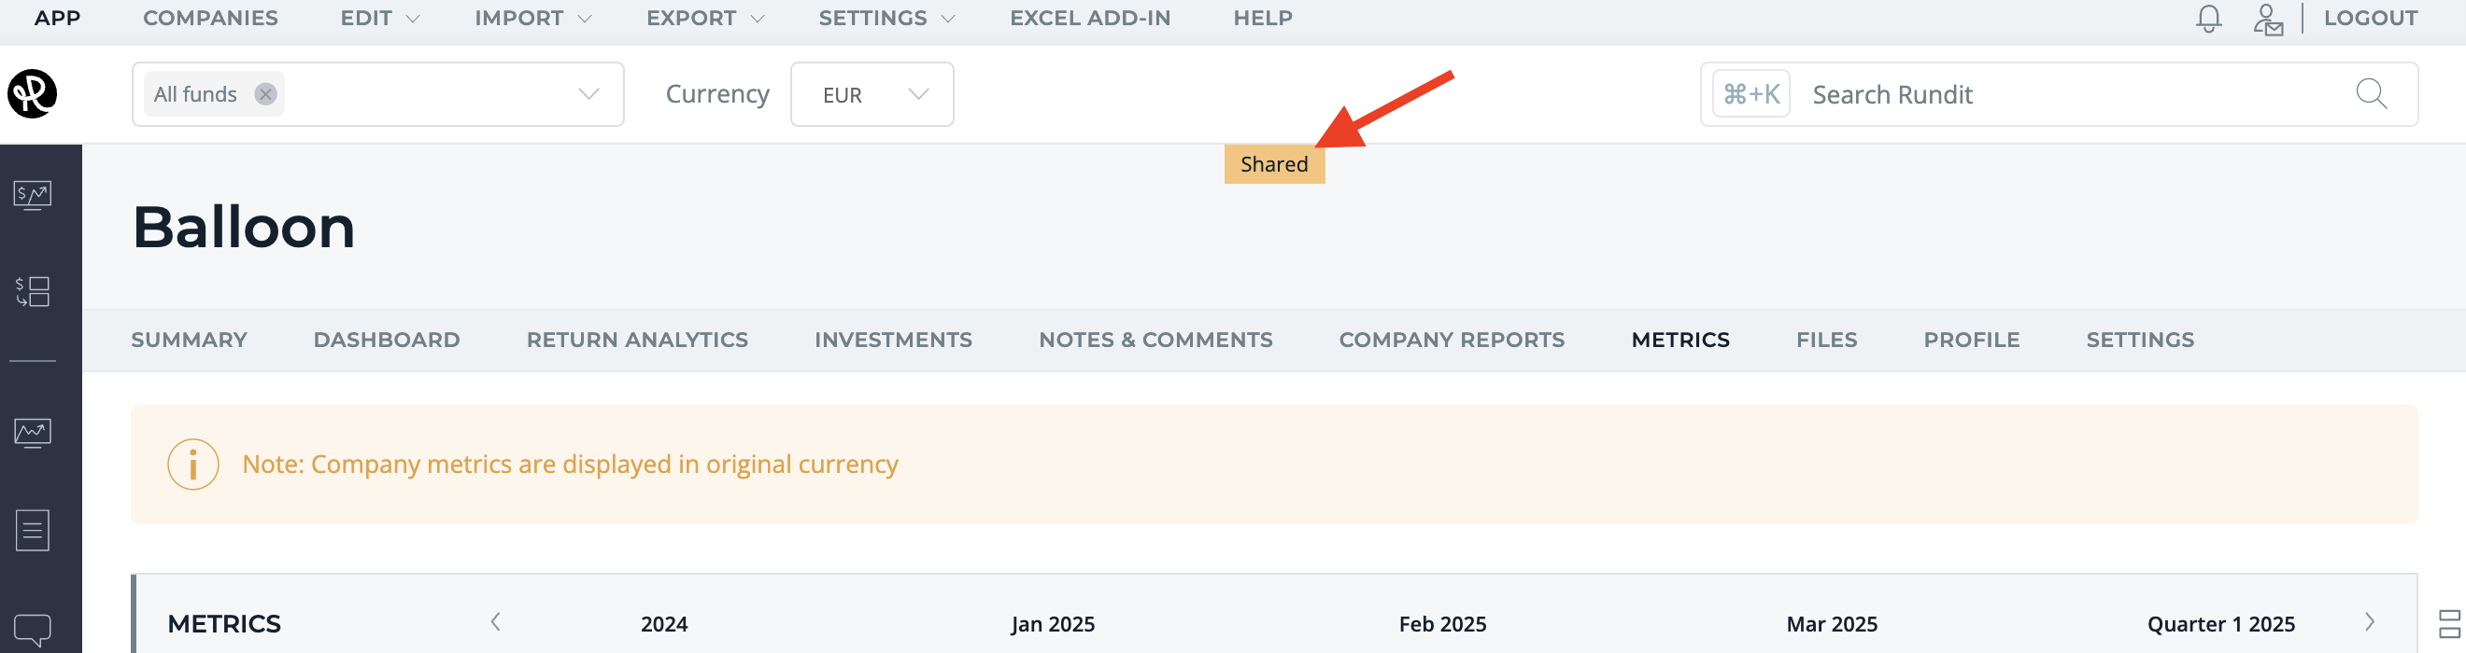Open the EUR currency dropdown
The height and width of the screenshot is (653, 2466).
tap(872, 93)
